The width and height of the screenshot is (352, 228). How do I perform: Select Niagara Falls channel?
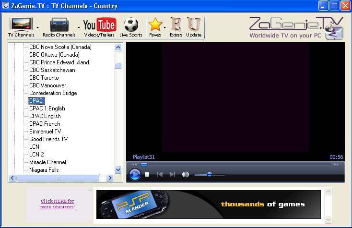(x=44, y=170)
